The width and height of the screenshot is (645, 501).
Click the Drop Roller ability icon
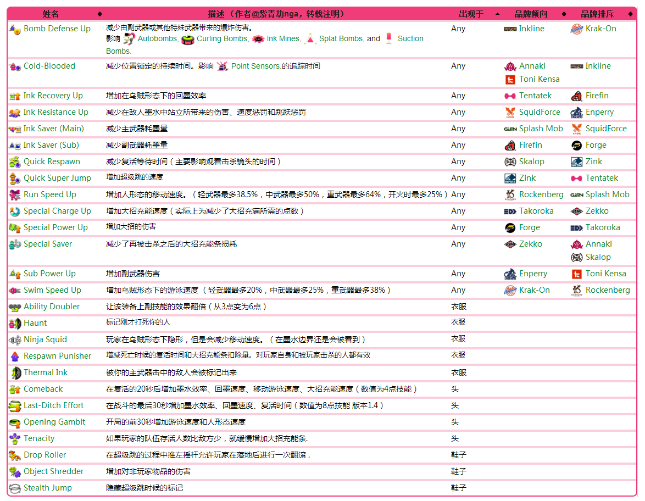(x=15, y=456)
